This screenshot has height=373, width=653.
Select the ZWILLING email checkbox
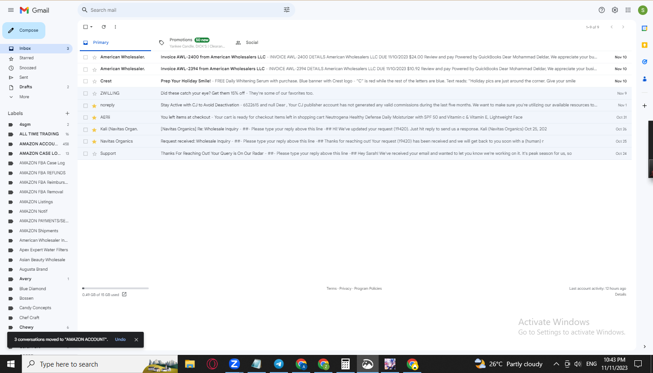coord(85,93)
